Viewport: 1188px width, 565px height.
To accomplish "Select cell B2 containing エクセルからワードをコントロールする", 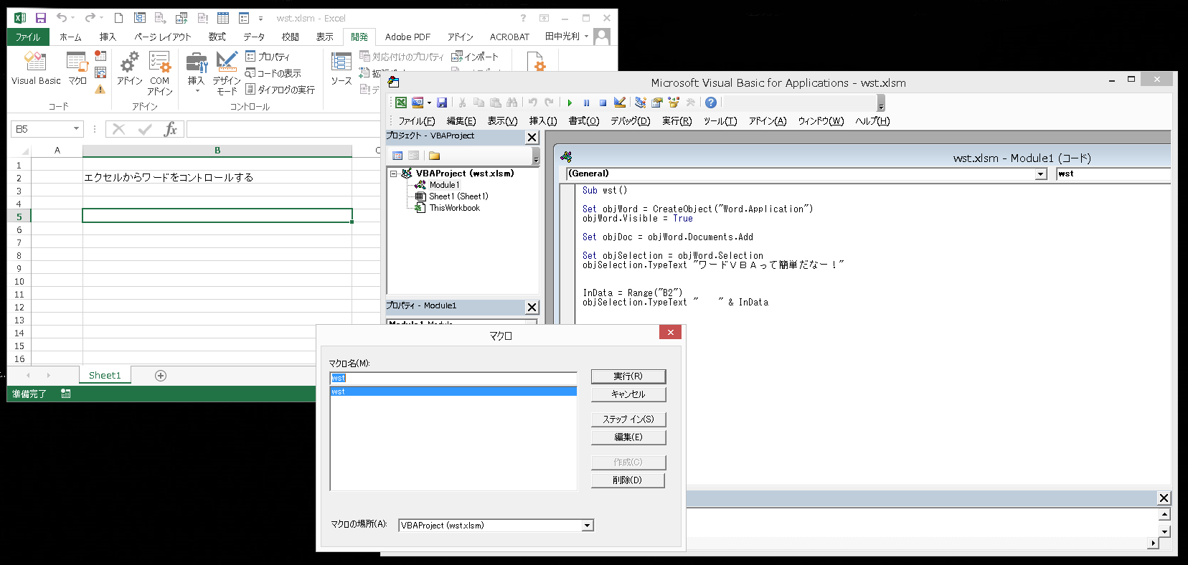I will coord(217,177).
